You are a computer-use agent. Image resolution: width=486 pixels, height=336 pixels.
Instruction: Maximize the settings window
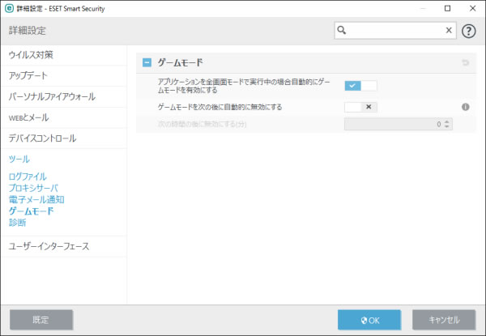447,8
